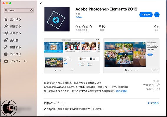167x117 pixels.
Task: Click the 評価件数不十分 text
Action: click(x=82, y=30)
